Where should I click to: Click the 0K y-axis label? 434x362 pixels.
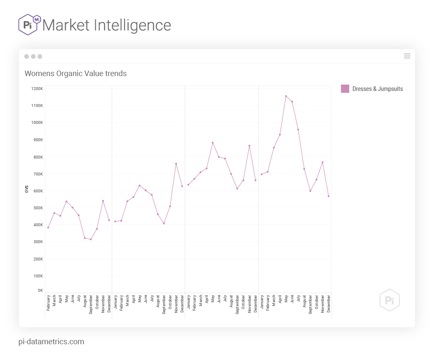tap(40, 291)
